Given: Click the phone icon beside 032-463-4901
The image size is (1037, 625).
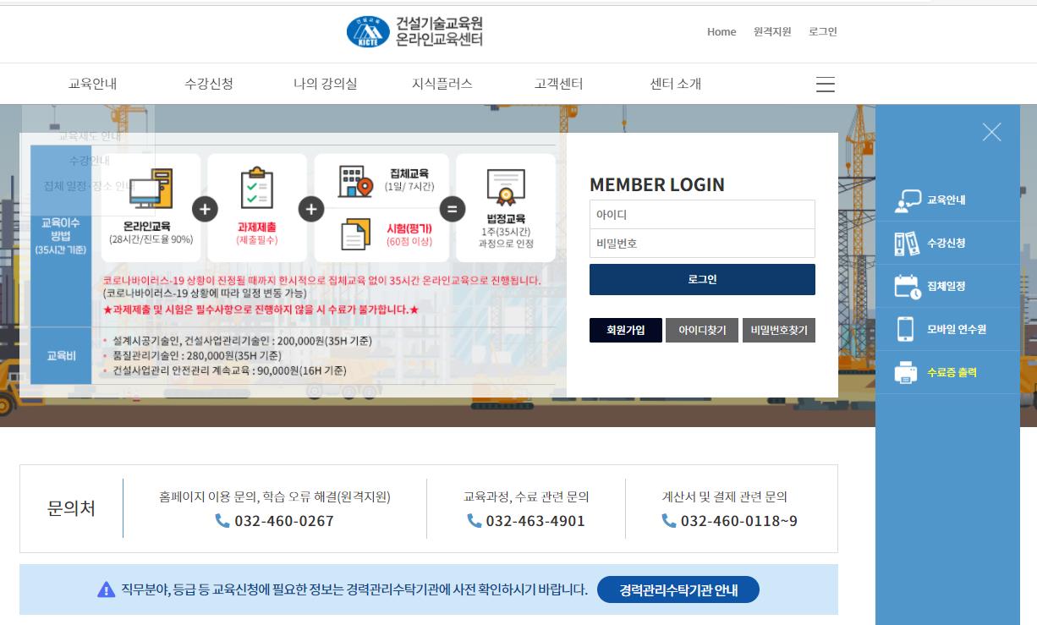Looking at the screenshot, I should click(x=475, y=521).
